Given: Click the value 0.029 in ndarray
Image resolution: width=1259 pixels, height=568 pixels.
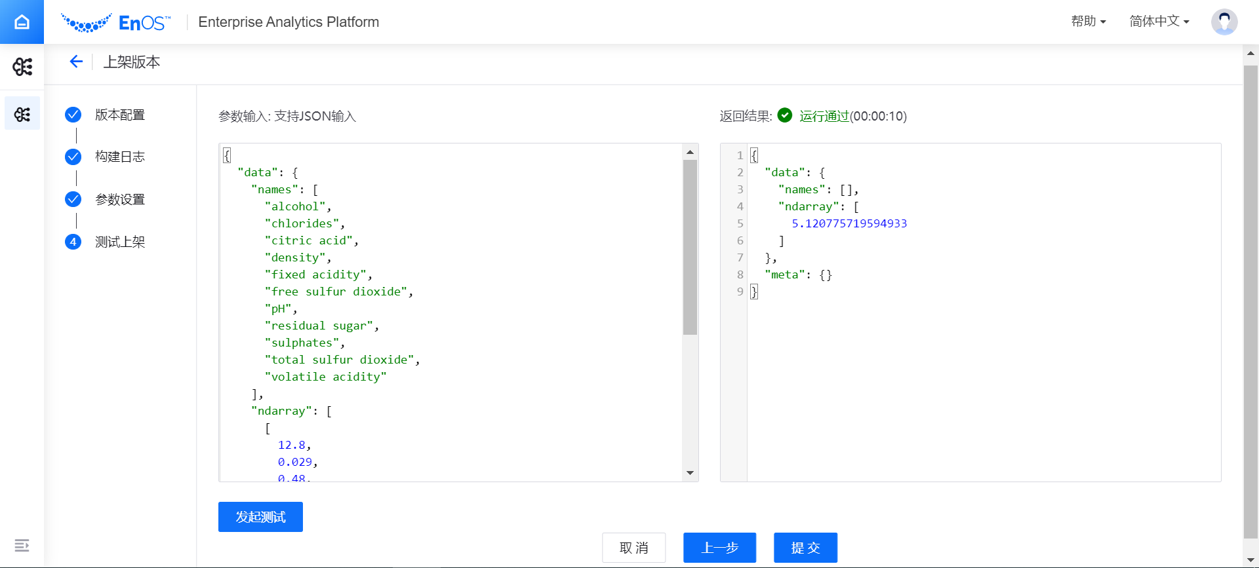Looking at the screenshot, I should [x=294, y=462].
